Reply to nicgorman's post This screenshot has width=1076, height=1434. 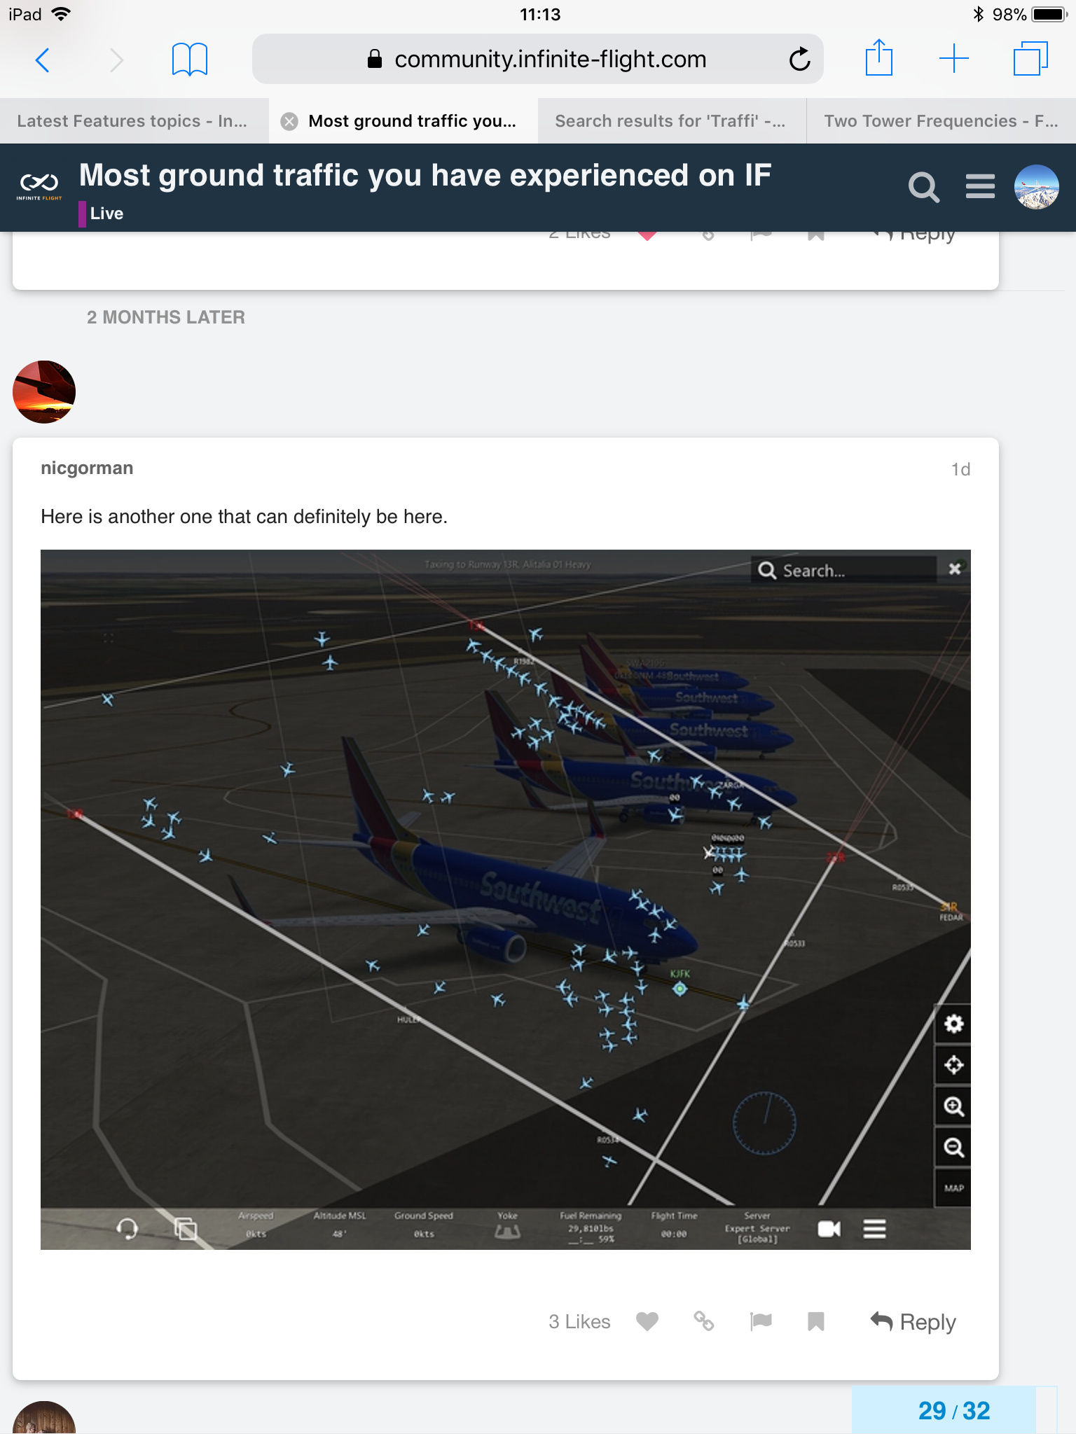(913, 1321)
